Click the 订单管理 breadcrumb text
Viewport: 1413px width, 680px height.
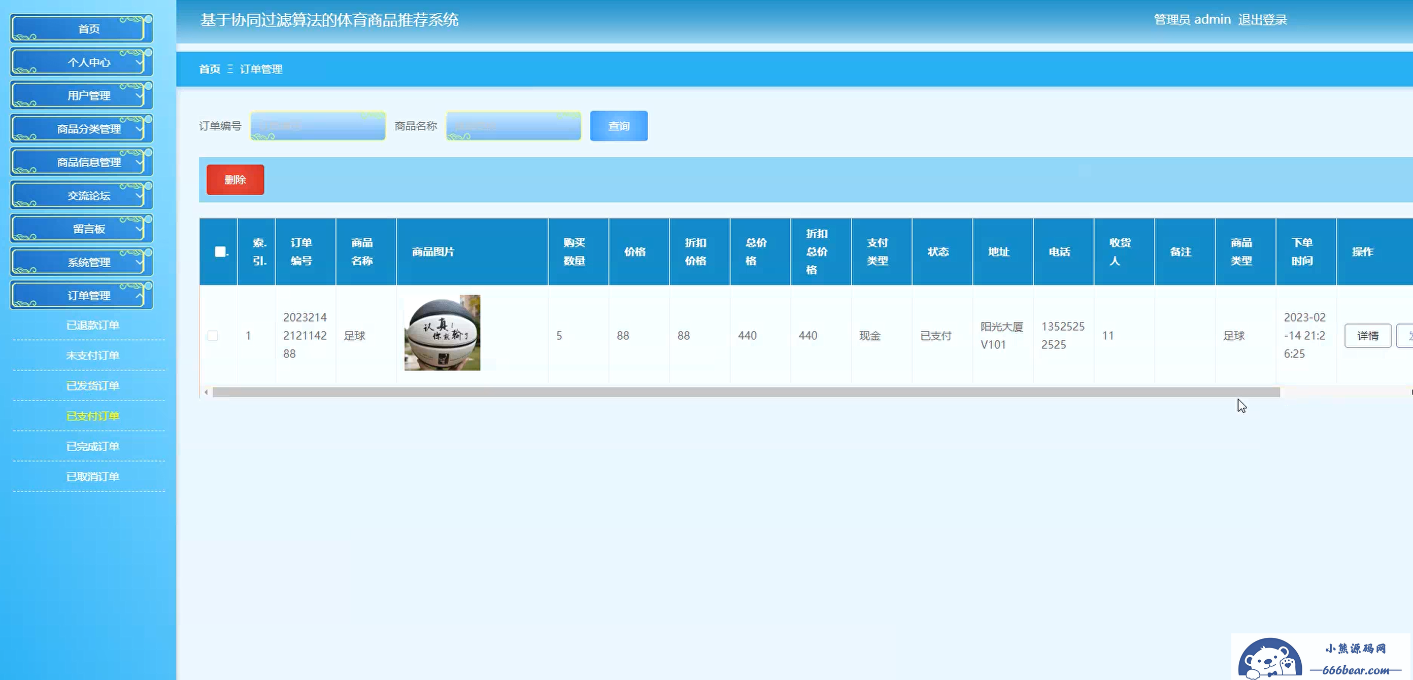pyautogui.click(x=261, y=69)
